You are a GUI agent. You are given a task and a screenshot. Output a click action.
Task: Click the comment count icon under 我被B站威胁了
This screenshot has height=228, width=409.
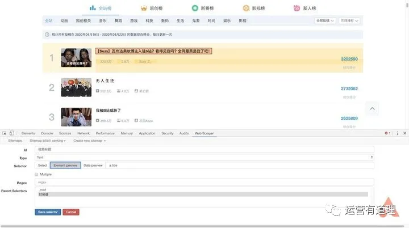118,121
